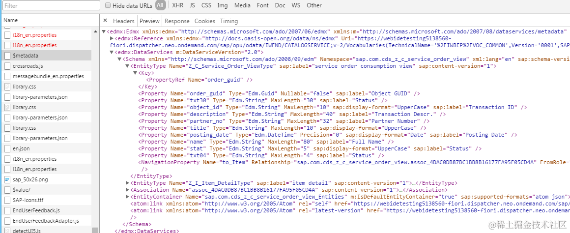Click the sap_50x26.png image icon
Viewport: 570px width, 233px height.
(x=7, y=179)
